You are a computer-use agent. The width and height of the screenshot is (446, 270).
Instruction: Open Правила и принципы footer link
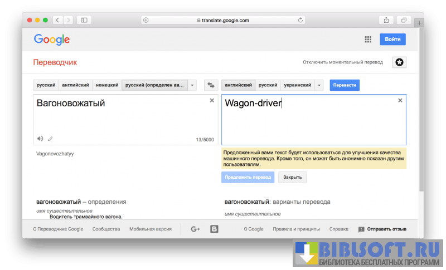point(297,229)
